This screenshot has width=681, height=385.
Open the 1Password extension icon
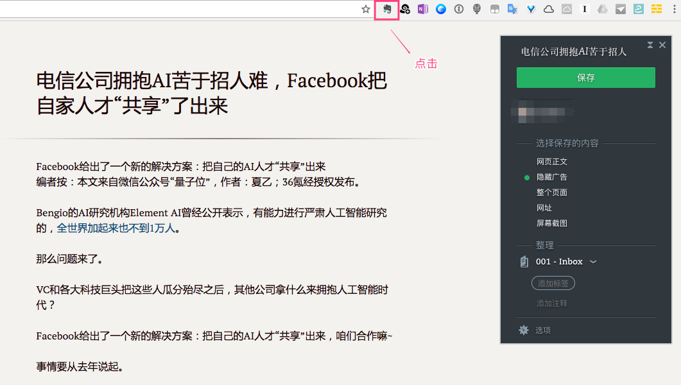(x=458, y=9)
